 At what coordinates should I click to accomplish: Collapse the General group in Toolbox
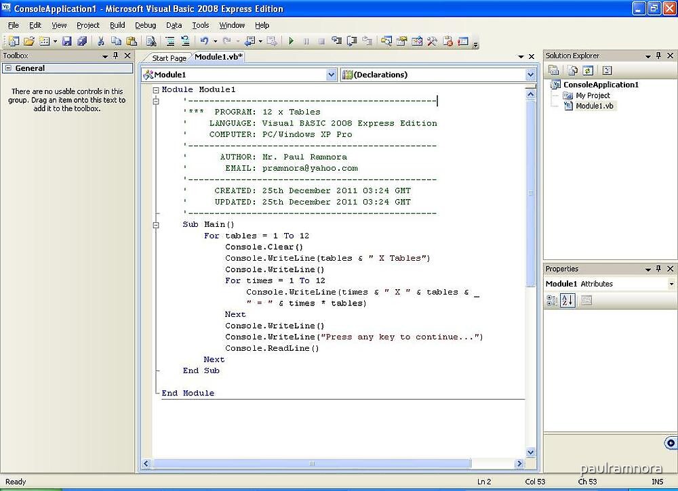pos(7,68)
